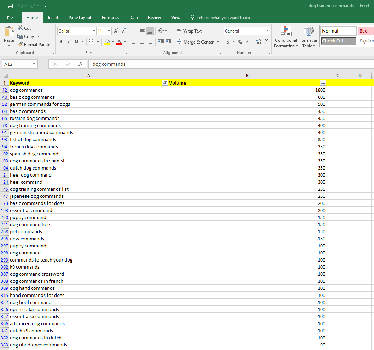Open the Keyword column filter dropdown
This screenshot has height=350, width=374.
coord(164,83)
